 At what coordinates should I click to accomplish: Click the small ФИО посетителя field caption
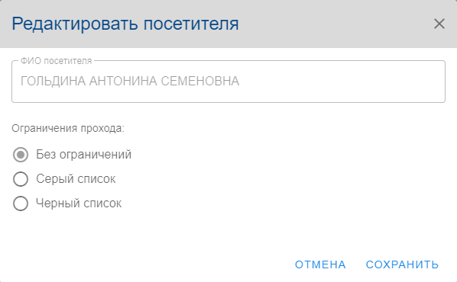click(56, 61)
